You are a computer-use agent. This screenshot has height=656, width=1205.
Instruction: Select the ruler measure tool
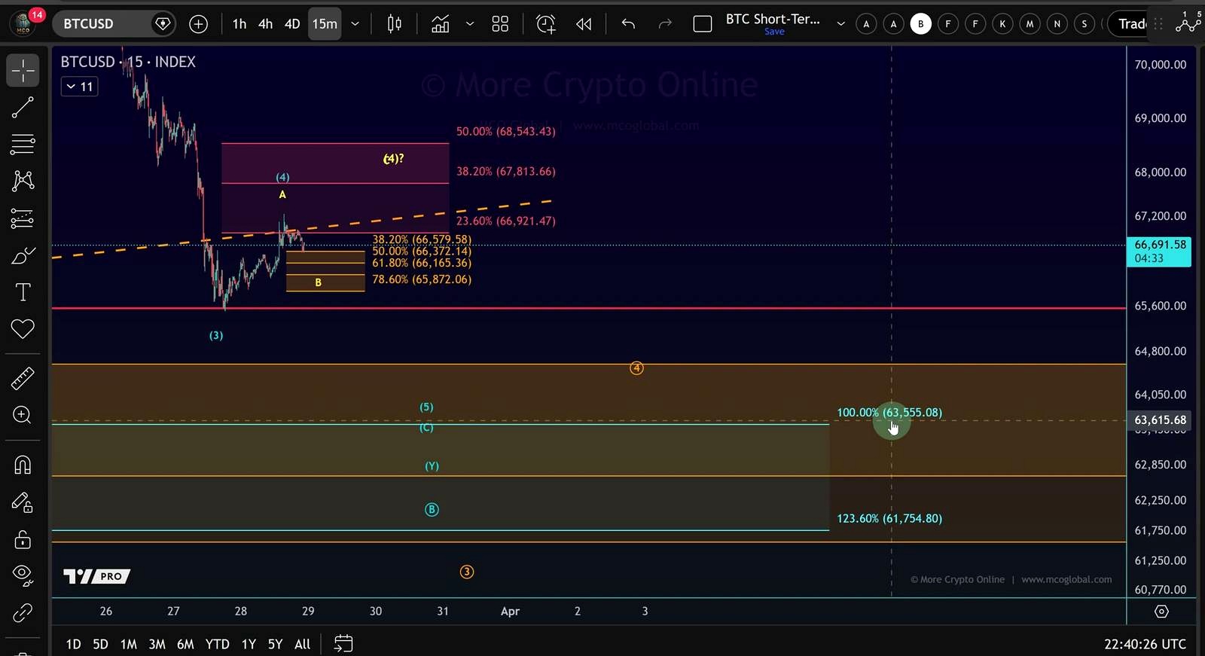coord(23,378)
